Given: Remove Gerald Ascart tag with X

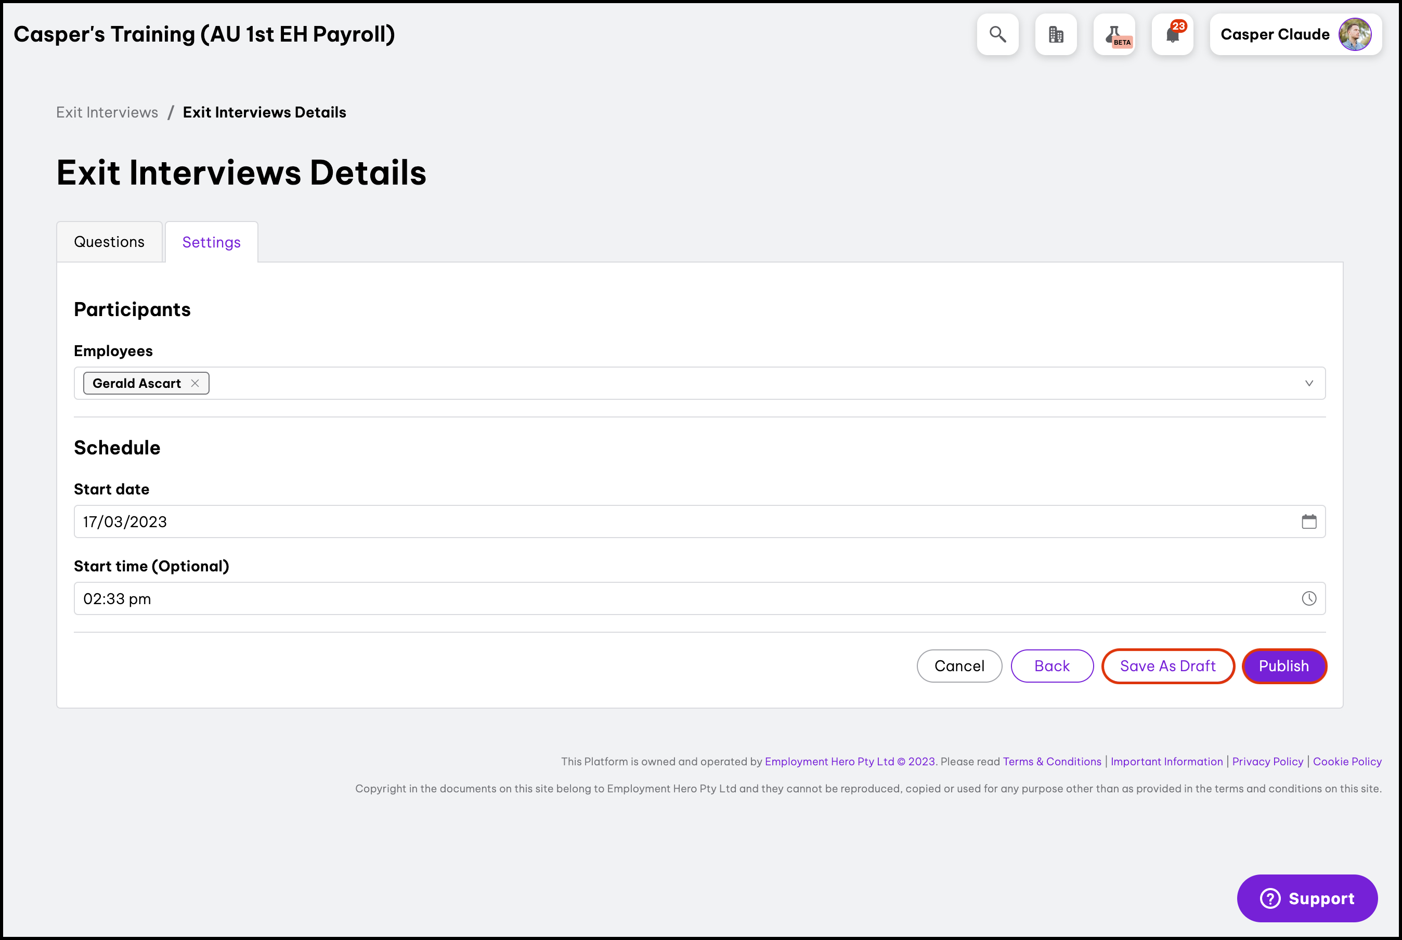Looking at the screenshot, I should coord(195,383).
